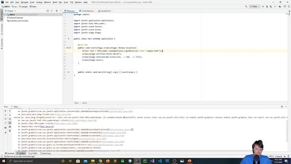This screenshot has width=291, height=164.
Task: Click run gutter arrow beside main method
Action: click(69, 72)
